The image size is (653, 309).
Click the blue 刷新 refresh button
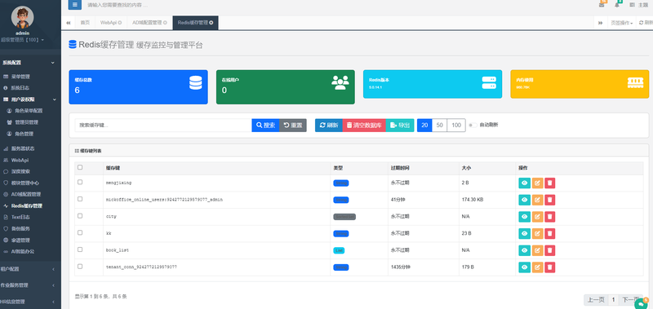329,126
